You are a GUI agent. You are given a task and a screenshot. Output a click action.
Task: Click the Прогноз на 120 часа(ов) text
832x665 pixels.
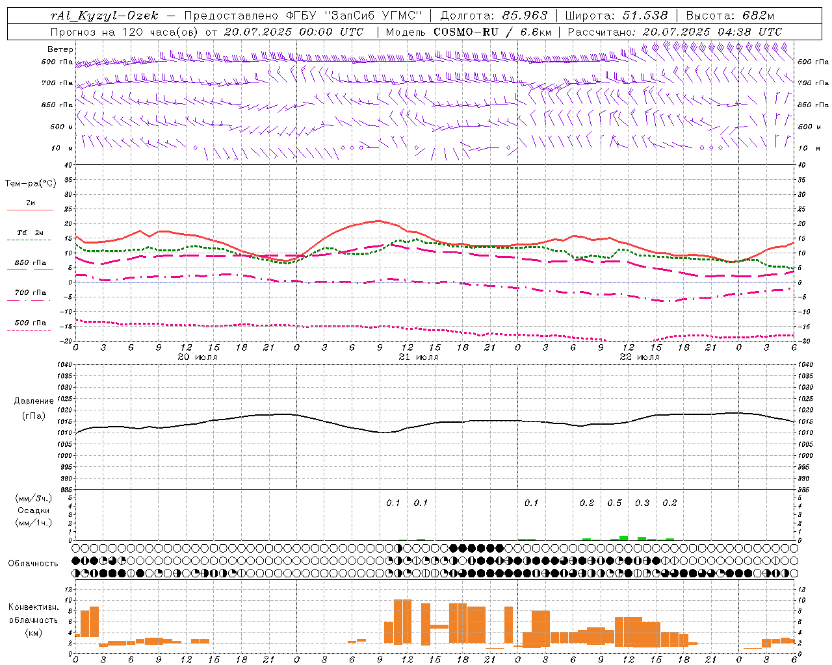pos(125,32)
